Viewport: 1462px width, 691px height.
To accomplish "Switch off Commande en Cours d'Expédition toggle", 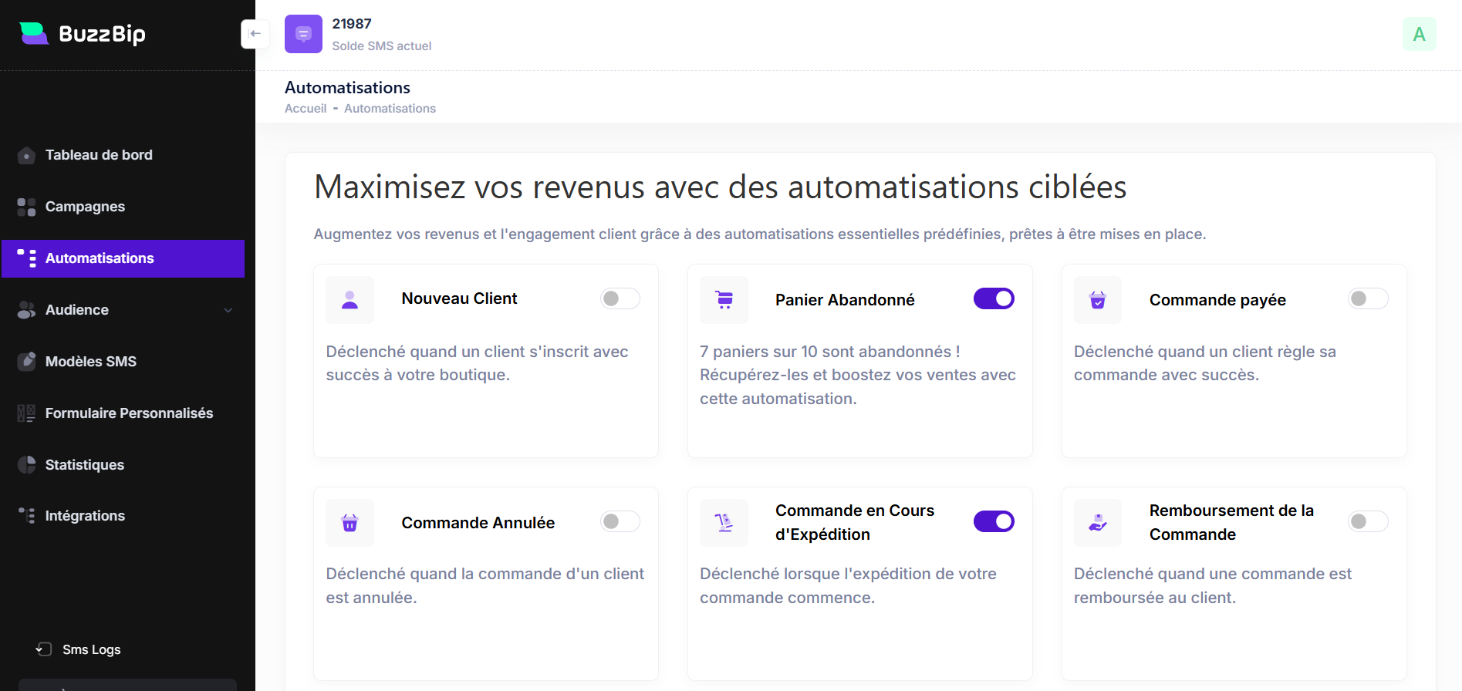I will click(993, 521).
